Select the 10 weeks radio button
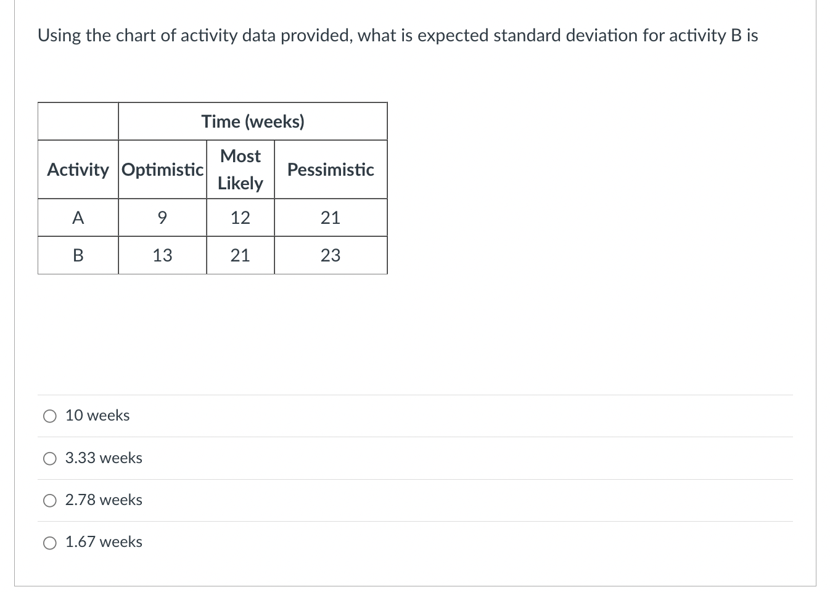Viewport: 830px width, 592px height. pos(50,416)
